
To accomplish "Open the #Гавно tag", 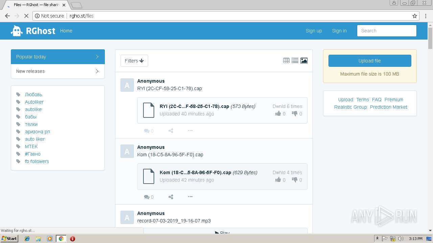I will [x=32, y=154].
